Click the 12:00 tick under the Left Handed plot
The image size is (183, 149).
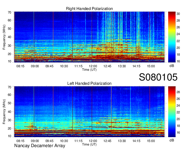point(93,141)
